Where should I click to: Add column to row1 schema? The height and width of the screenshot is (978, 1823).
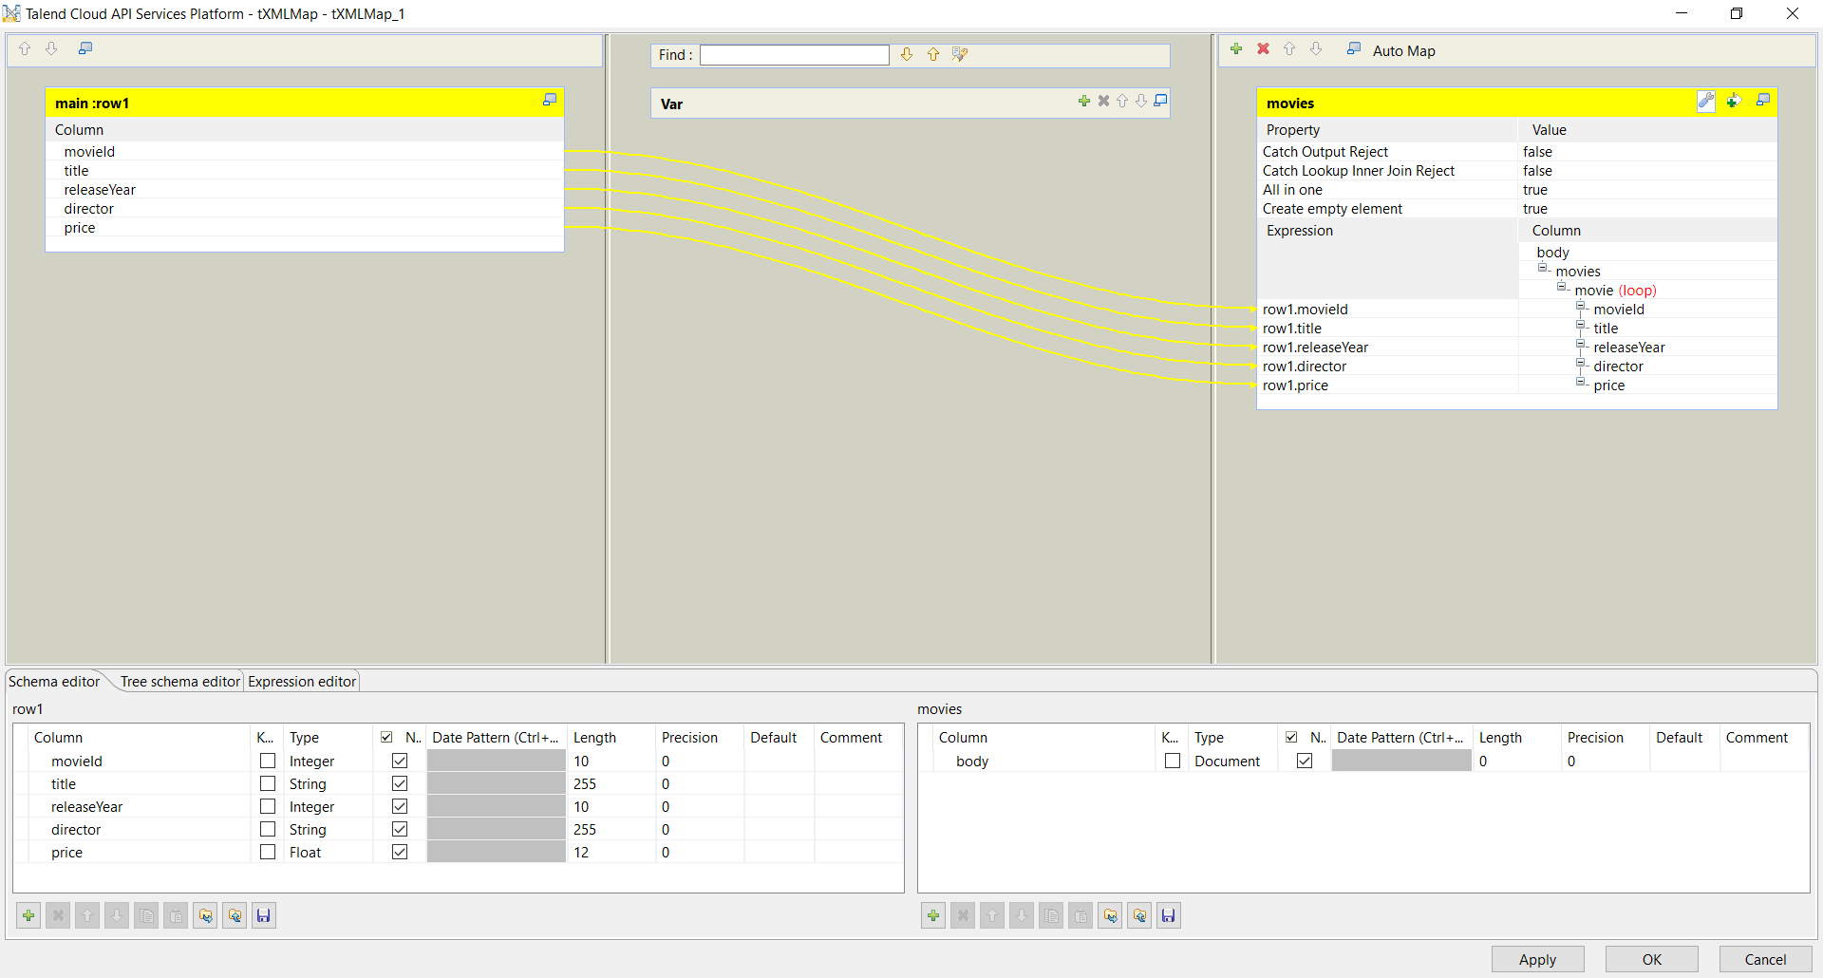(x=28, y=915)
